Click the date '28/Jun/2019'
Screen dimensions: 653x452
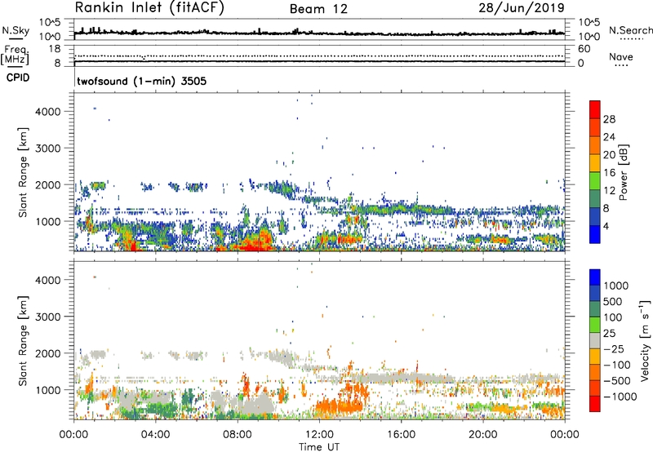coord(522,8)
